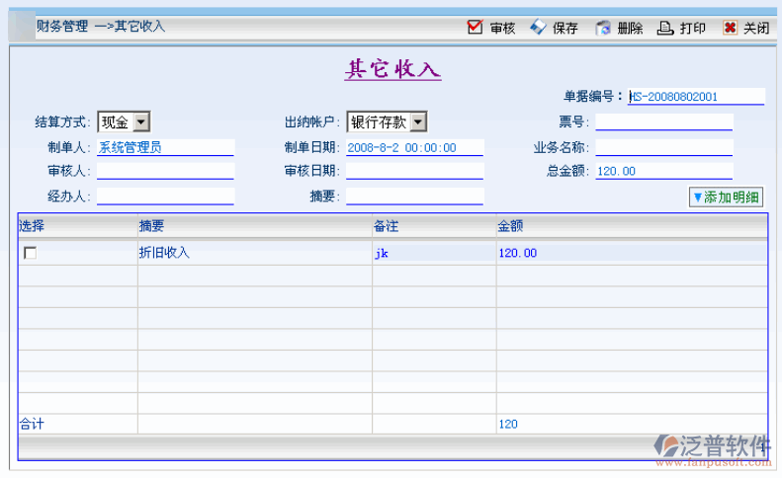This screenshot has width=782, height=478.
Task: Select the 业务名称 input field
Action: [664, 147]
